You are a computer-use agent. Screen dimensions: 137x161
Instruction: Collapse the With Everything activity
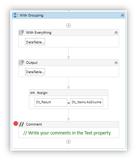tap(116, 33)
